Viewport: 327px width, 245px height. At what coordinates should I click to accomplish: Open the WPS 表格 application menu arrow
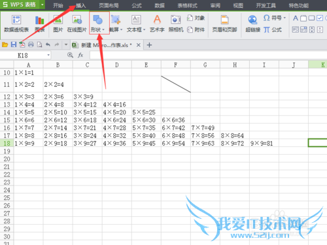[x=43, y=5]
